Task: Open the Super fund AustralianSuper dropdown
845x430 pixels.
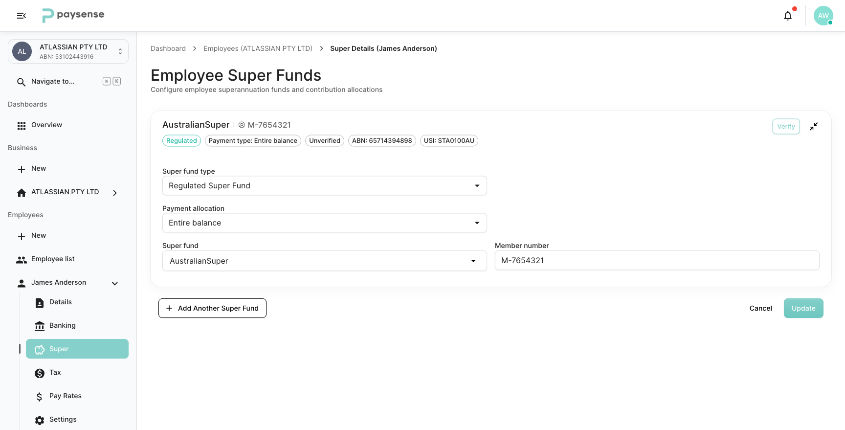Action: (325, 261)
